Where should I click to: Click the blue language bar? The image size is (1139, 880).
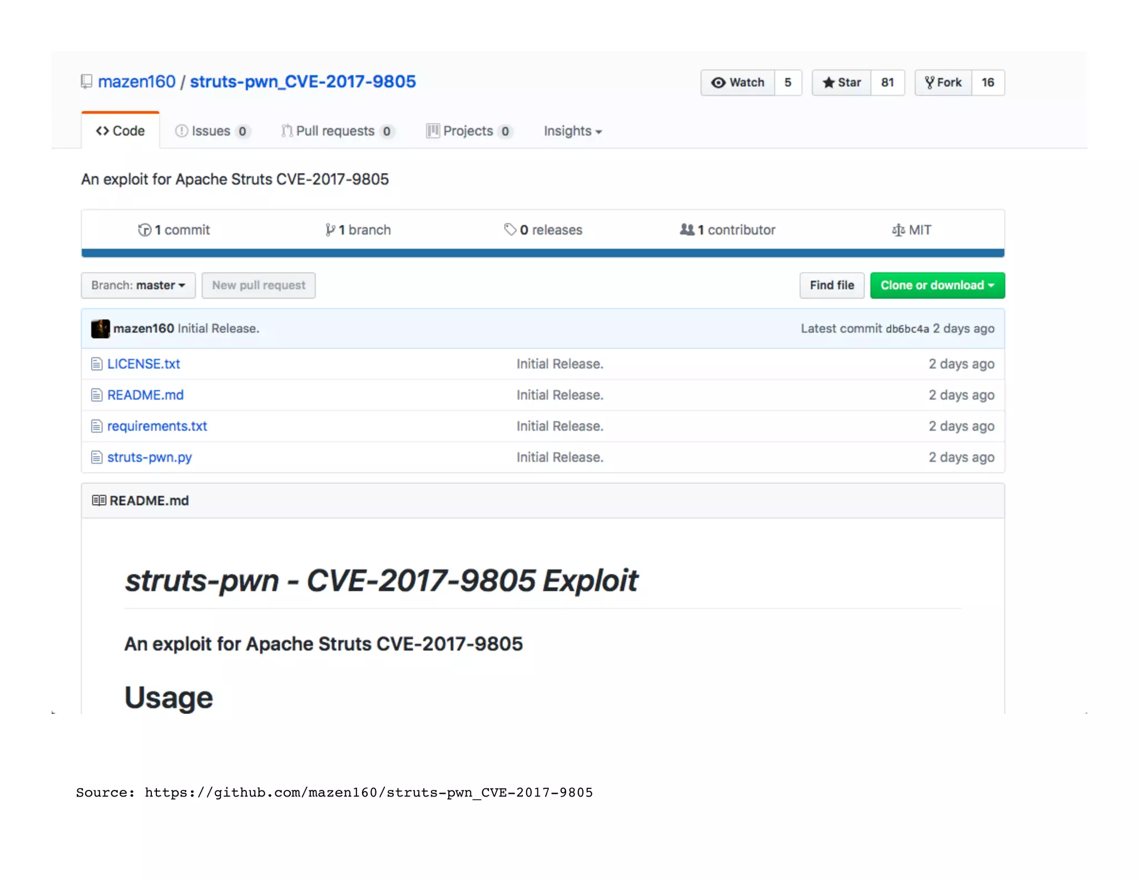point(543,253)
